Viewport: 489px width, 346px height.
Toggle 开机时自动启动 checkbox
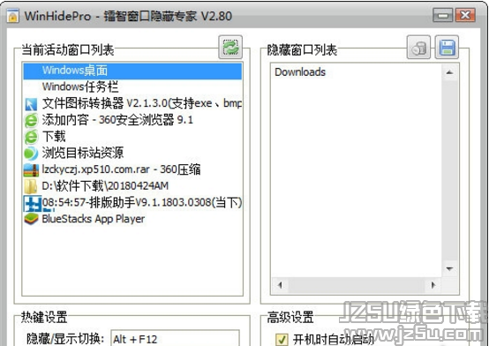click(282, 340)
